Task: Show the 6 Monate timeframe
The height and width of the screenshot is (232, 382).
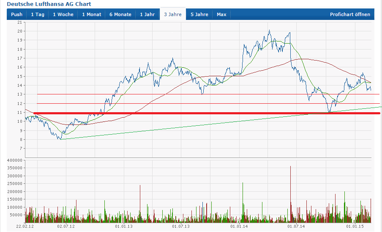Action: click(120, 14)
